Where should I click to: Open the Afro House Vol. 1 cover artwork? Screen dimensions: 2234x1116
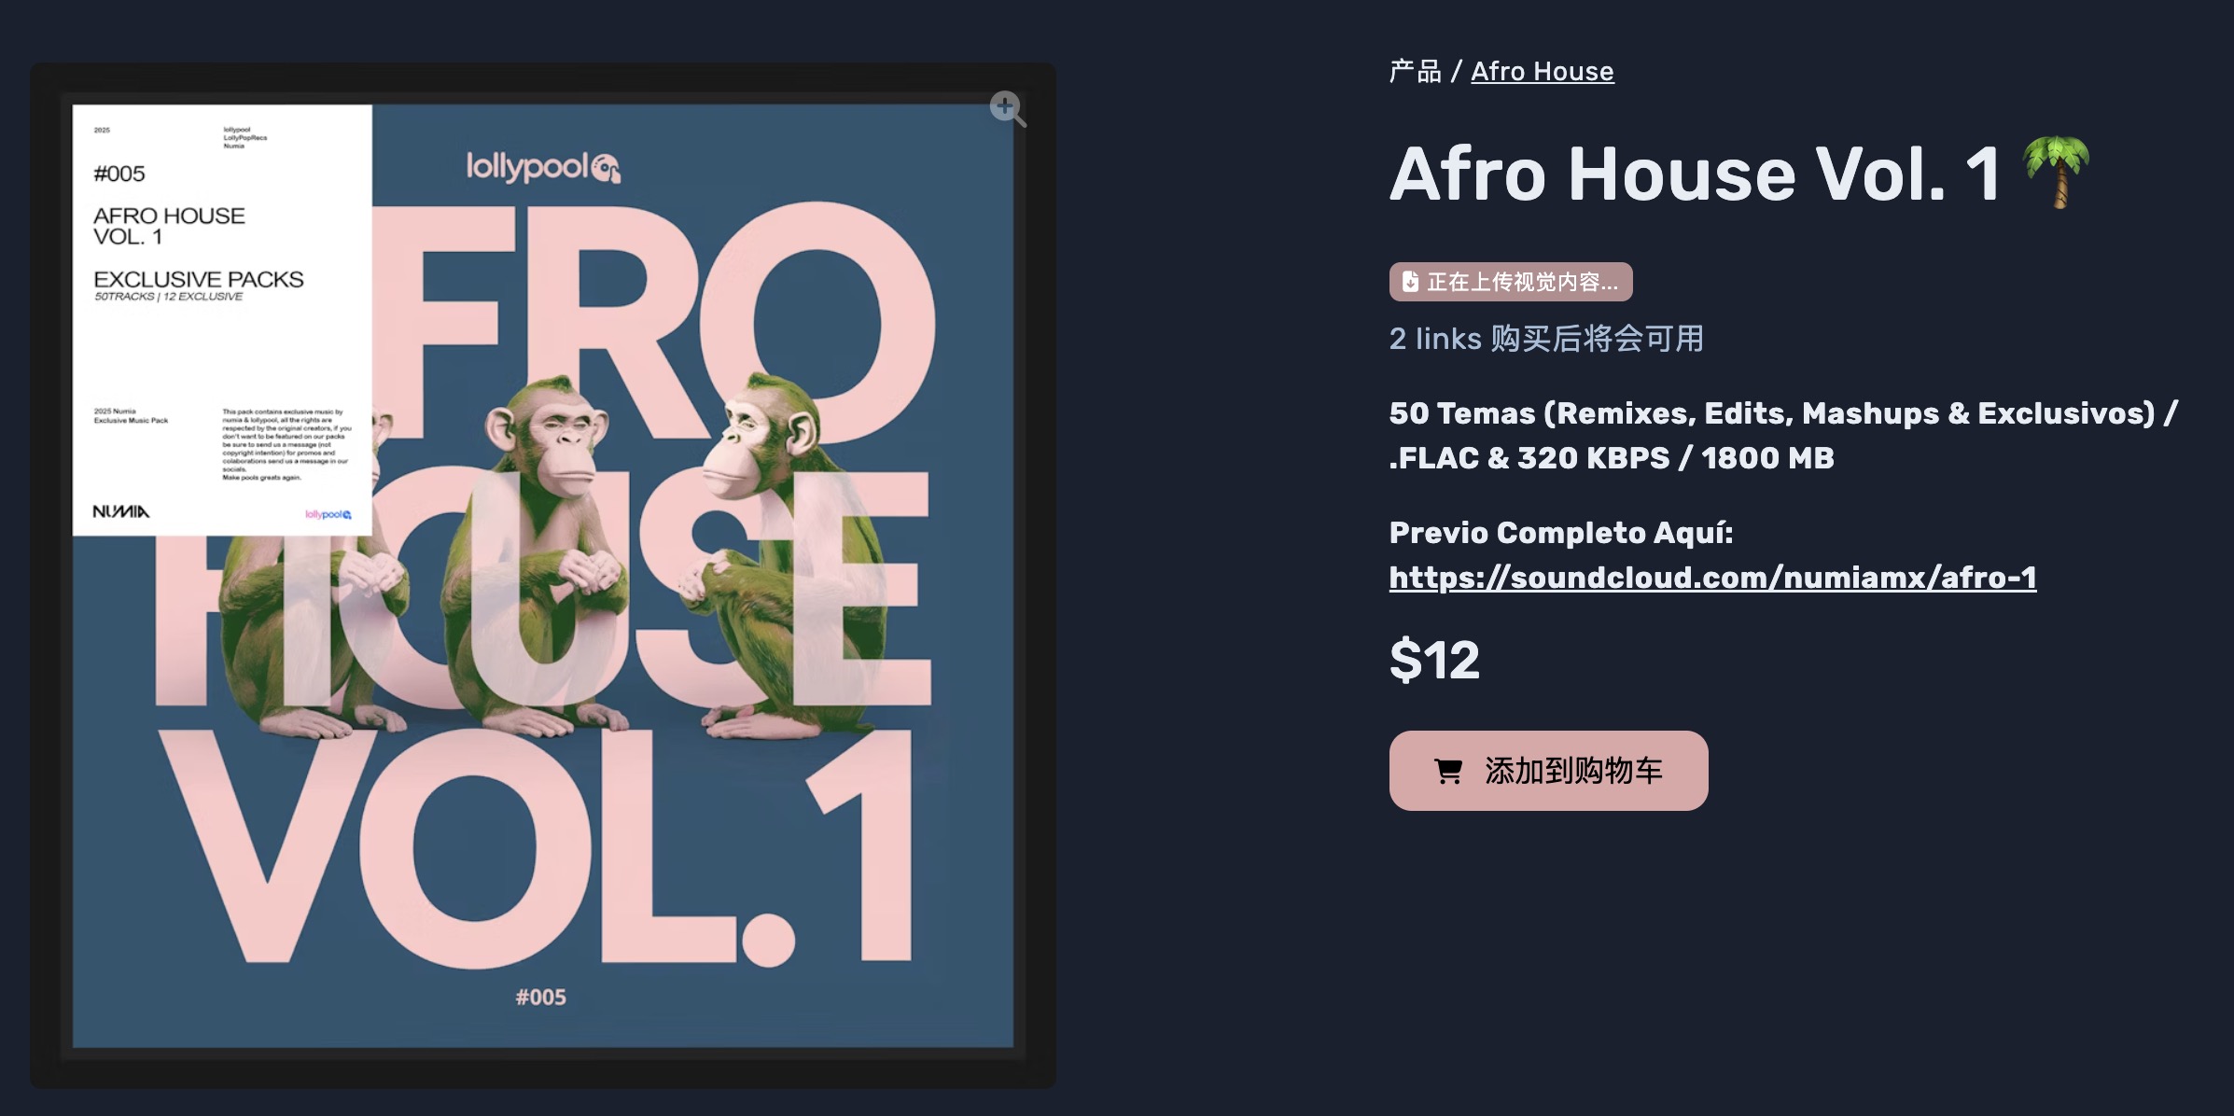(543, 576)
